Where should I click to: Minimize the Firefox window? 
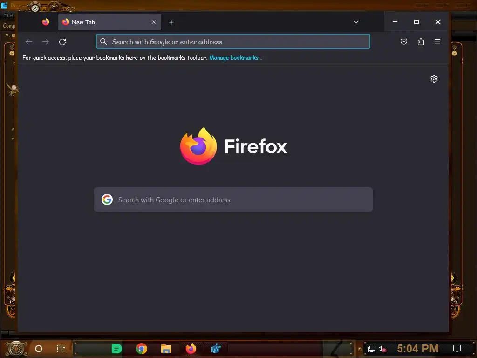pyautogui.click(x=395, y=22)
